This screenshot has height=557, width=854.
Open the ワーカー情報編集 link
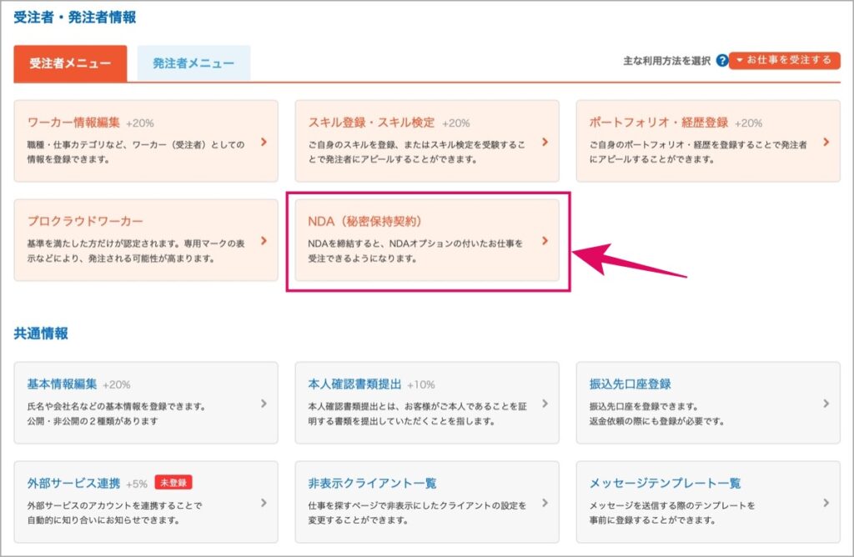(73, 123)
